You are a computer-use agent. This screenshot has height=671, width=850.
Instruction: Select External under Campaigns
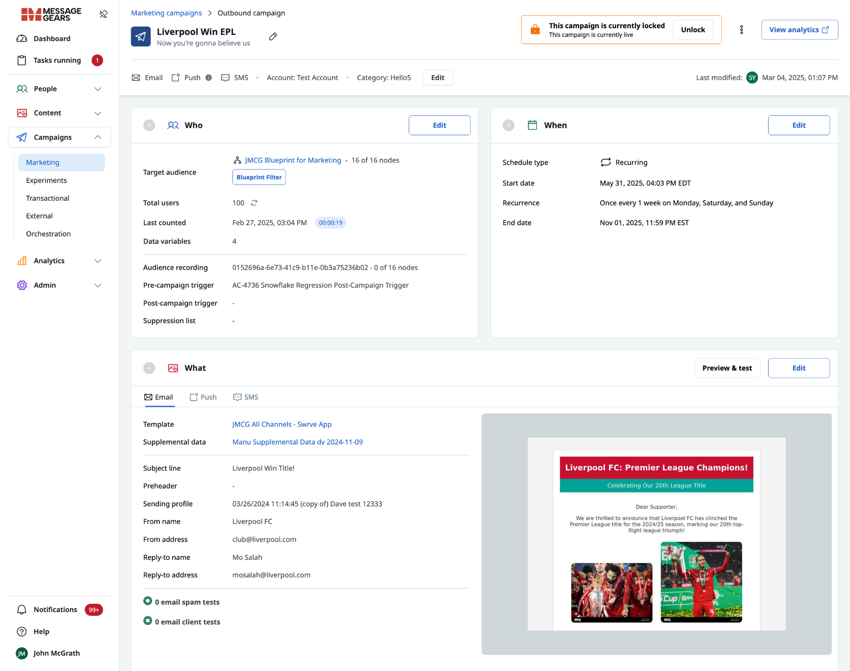[39, 216]
